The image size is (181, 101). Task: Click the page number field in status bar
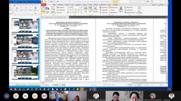(x=101, y=85)
